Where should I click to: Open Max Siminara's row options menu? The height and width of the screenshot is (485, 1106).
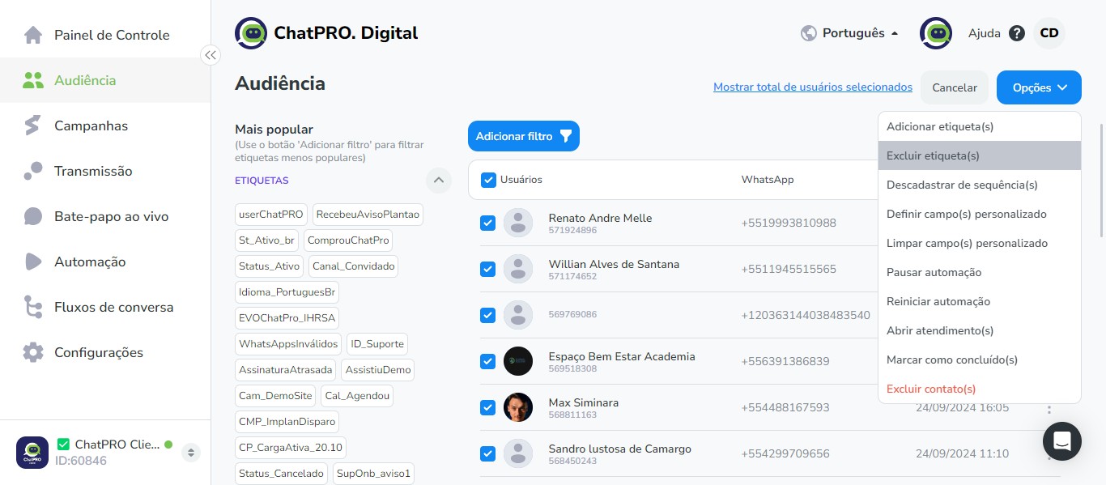point(1049,409)
